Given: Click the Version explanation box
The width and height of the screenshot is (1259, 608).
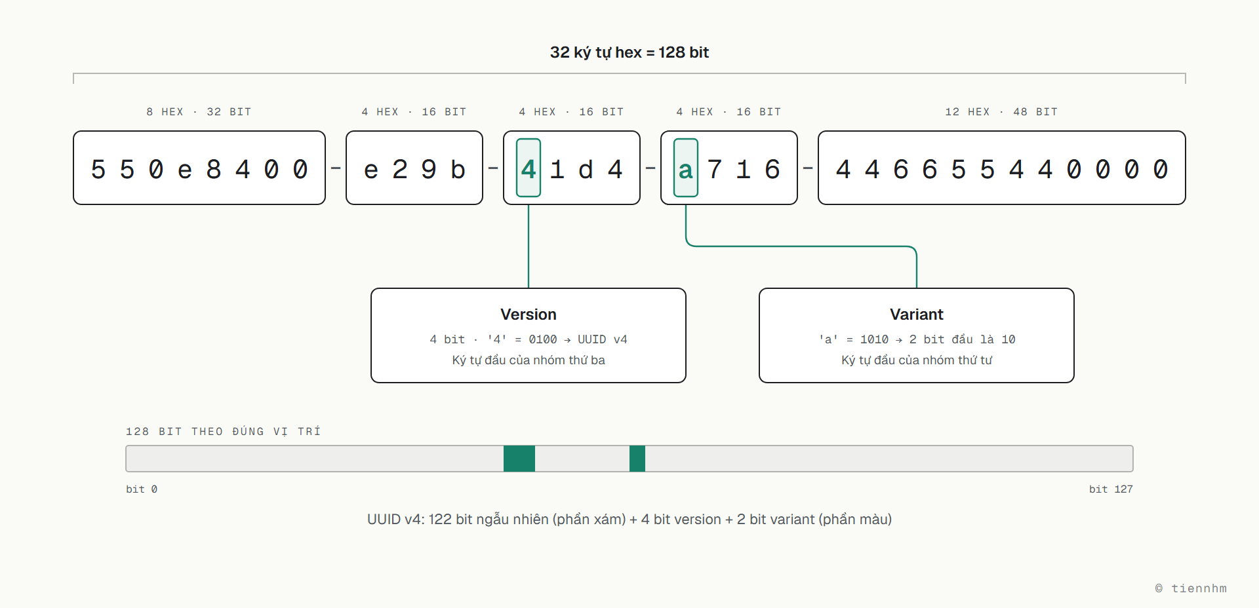Looking at the screenshot, I should tap(529, 335).
